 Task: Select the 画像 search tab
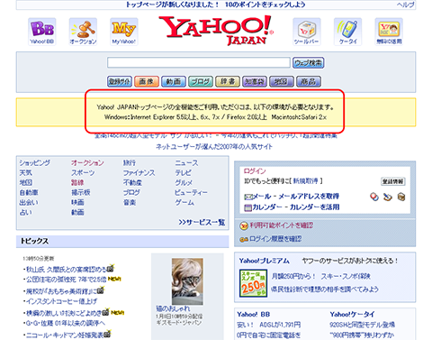147,81
